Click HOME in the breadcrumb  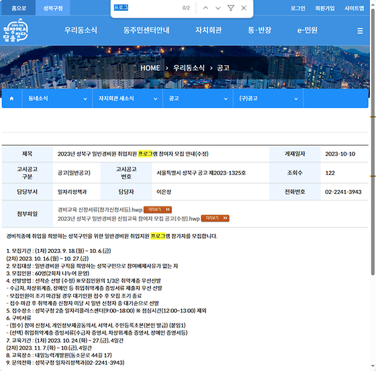150,68
